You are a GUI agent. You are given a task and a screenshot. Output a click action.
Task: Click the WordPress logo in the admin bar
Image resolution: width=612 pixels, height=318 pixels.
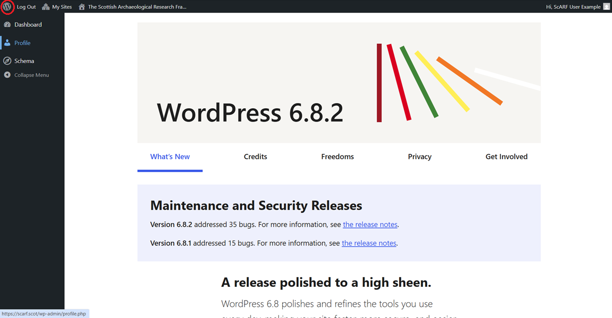pyautogui.click(x=8, y=6)
